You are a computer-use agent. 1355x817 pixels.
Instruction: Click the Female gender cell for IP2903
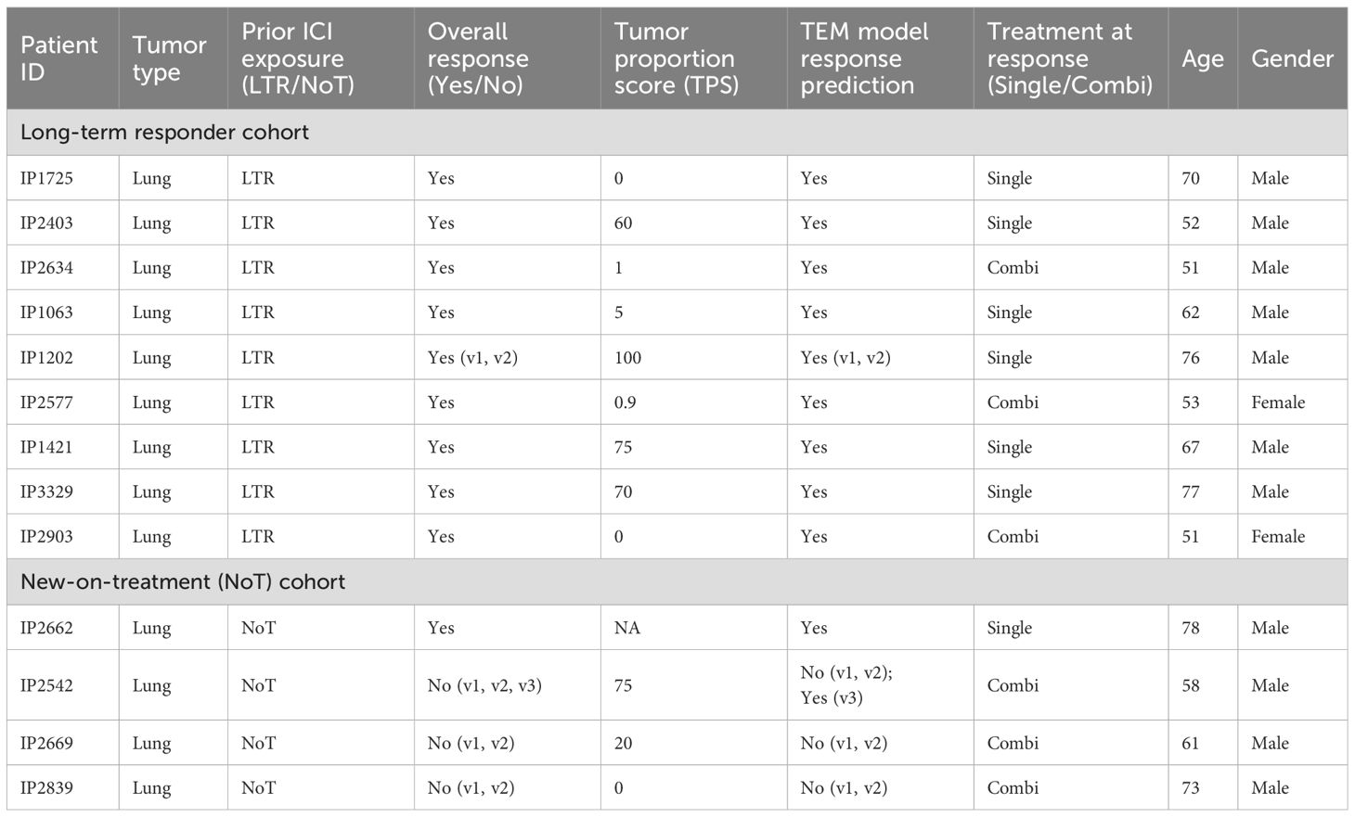pyautogui.click(x=1278, y=536)
